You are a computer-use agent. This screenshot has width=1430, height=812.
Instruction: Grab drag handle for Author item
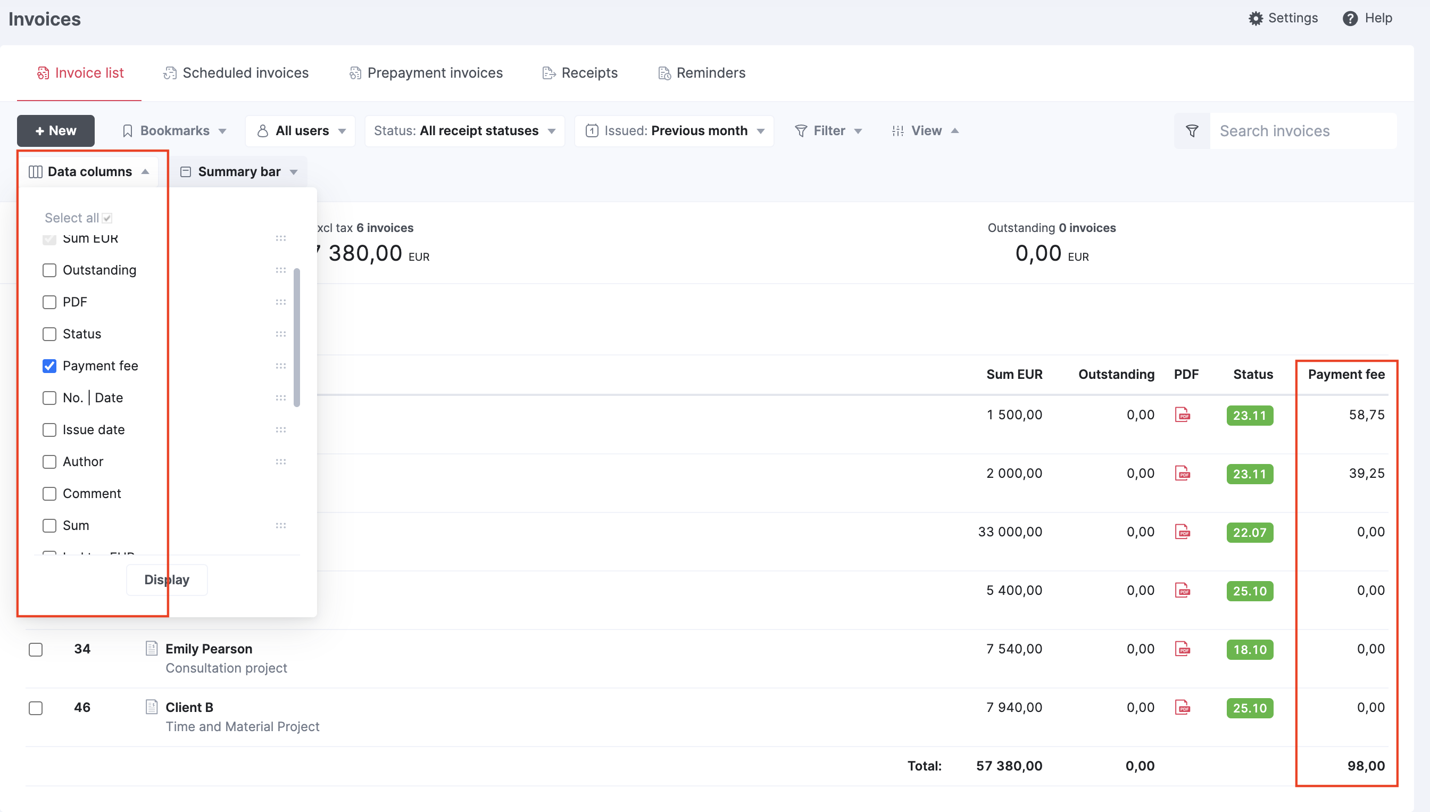click(280, 462)
